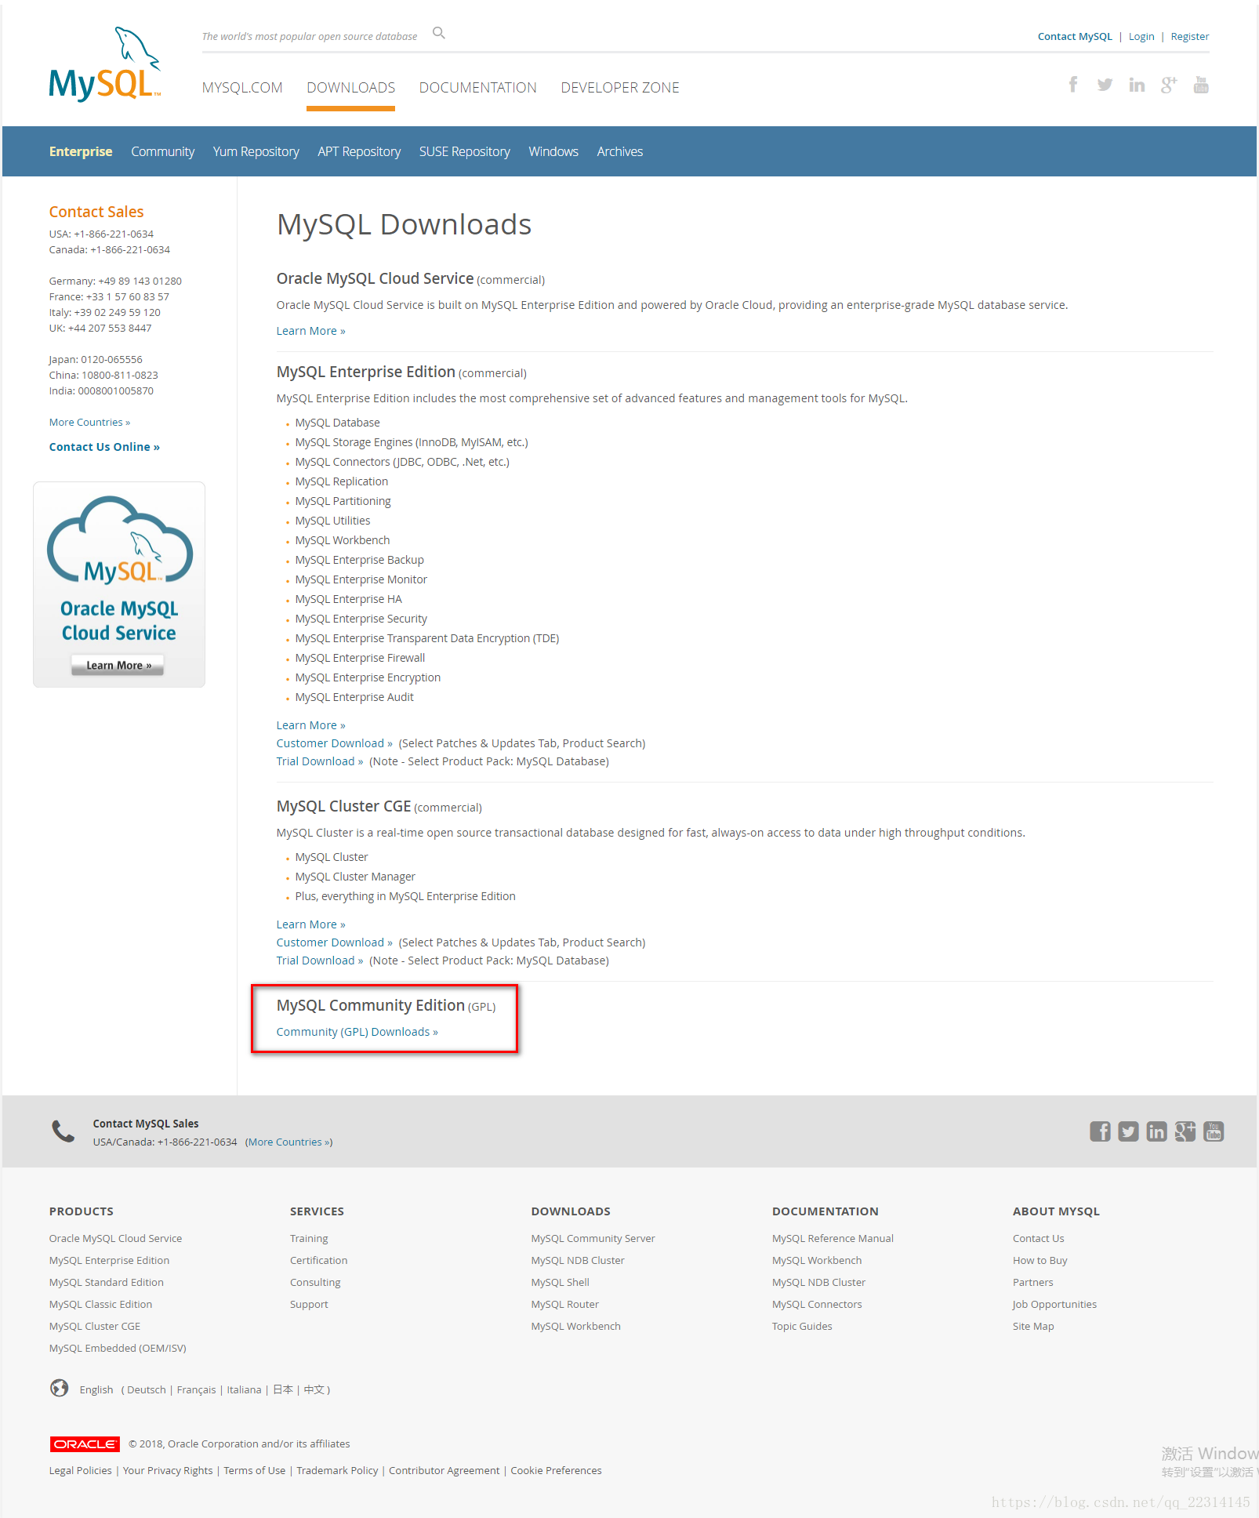Click the footer YouTube icon
The width and height of the screenshot is (1259, 1518).
point(1214,1131)
